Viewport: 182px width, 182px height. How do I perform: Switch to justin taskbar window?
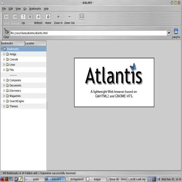tap(34, 179)
